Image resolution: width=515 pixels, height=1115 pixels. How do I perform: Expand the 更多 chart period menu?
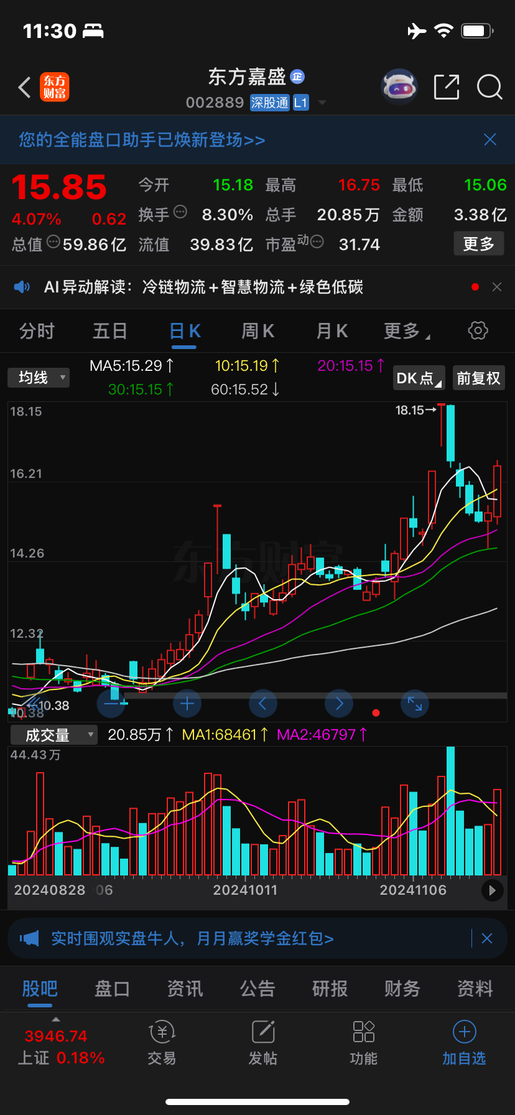point(407,331)
